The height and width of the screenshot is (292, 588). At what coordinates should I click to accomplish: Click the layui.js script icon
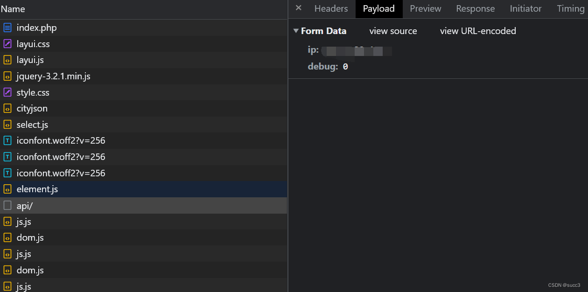[7, 60]
